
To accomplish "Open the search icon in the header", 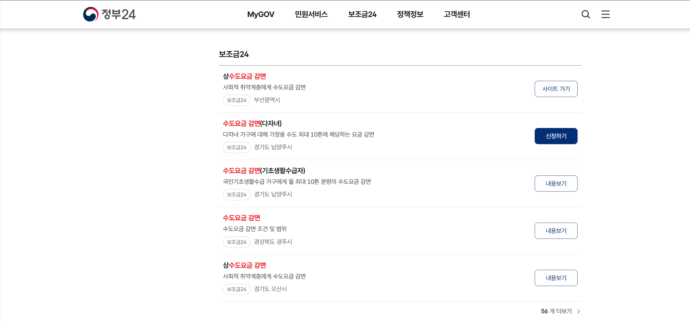I will 586,14.
